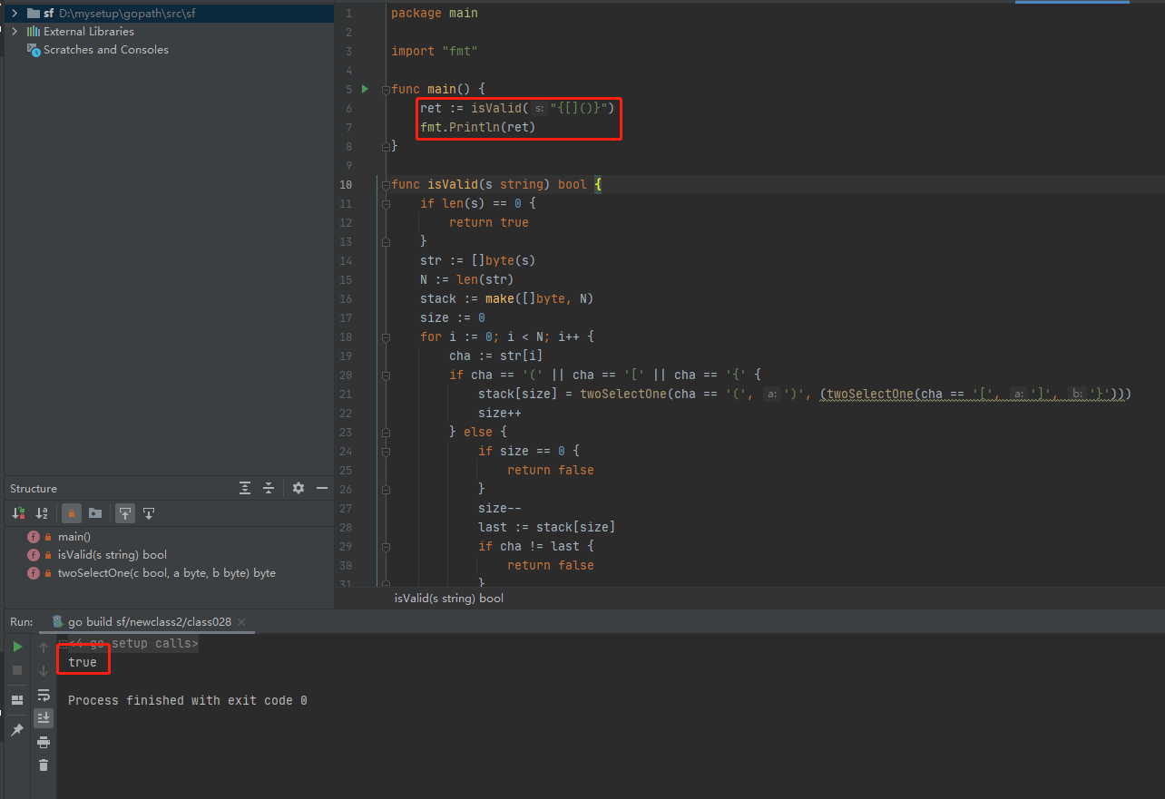This screenshot has height=799, width=1165.
Task: Toggle Show Private Members lock button
Action: tap(71, 513)
